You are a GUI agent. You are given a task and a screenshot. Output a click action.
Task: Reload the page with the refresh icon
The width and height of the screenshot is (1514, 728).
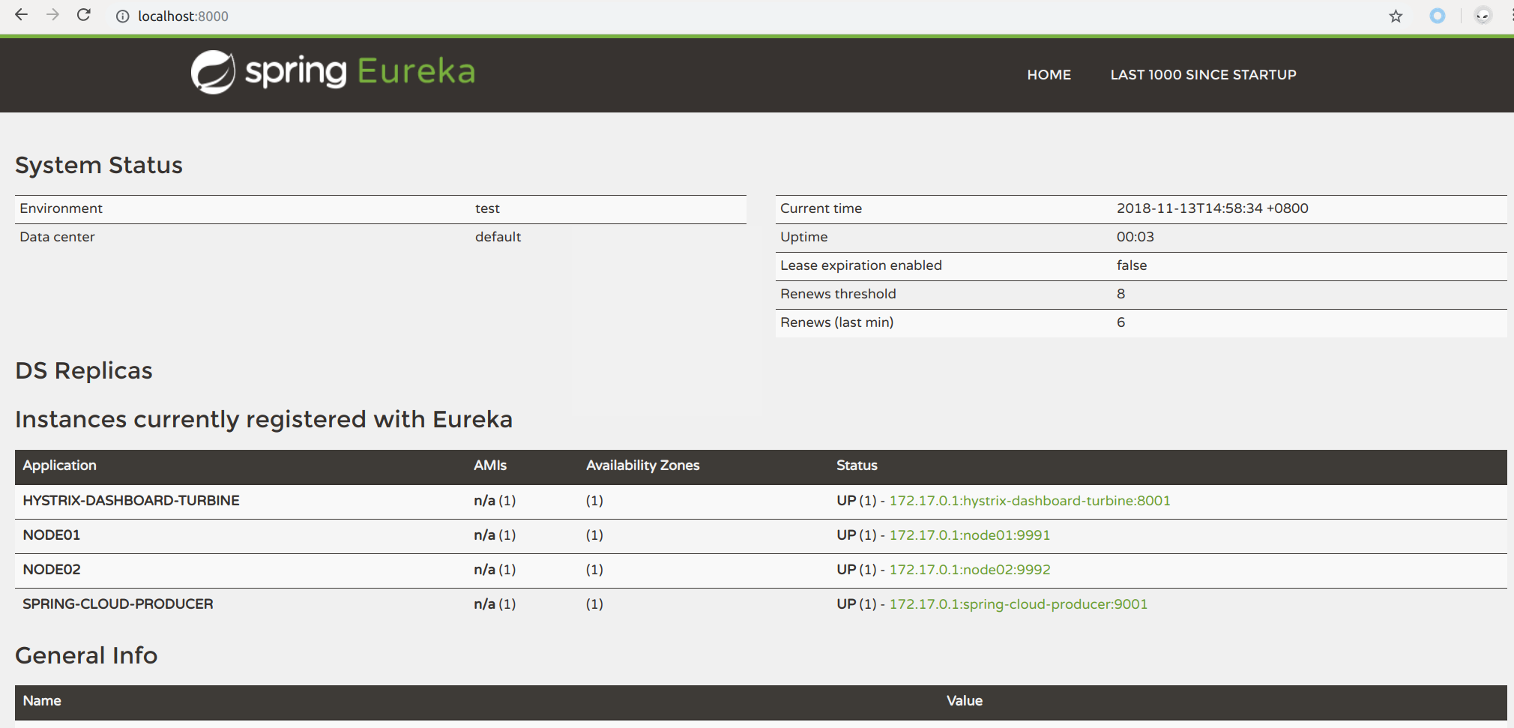point(84,15)
